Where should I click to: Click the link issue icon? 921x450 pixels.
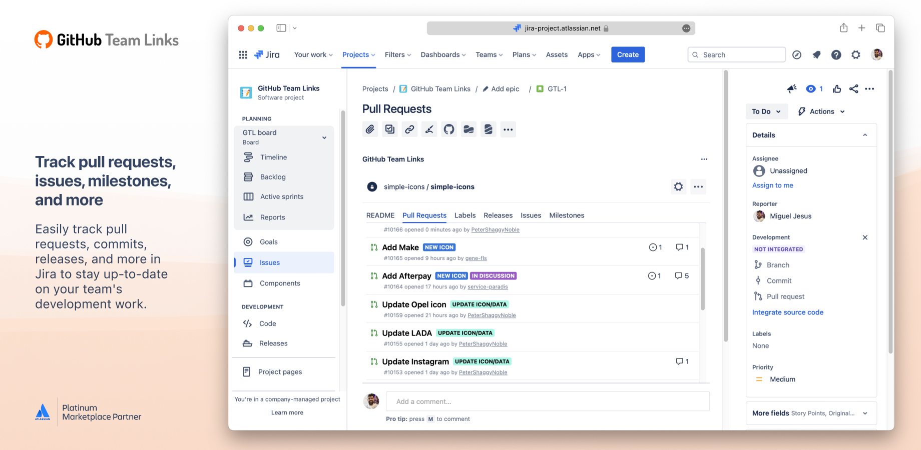coord(409,129)
